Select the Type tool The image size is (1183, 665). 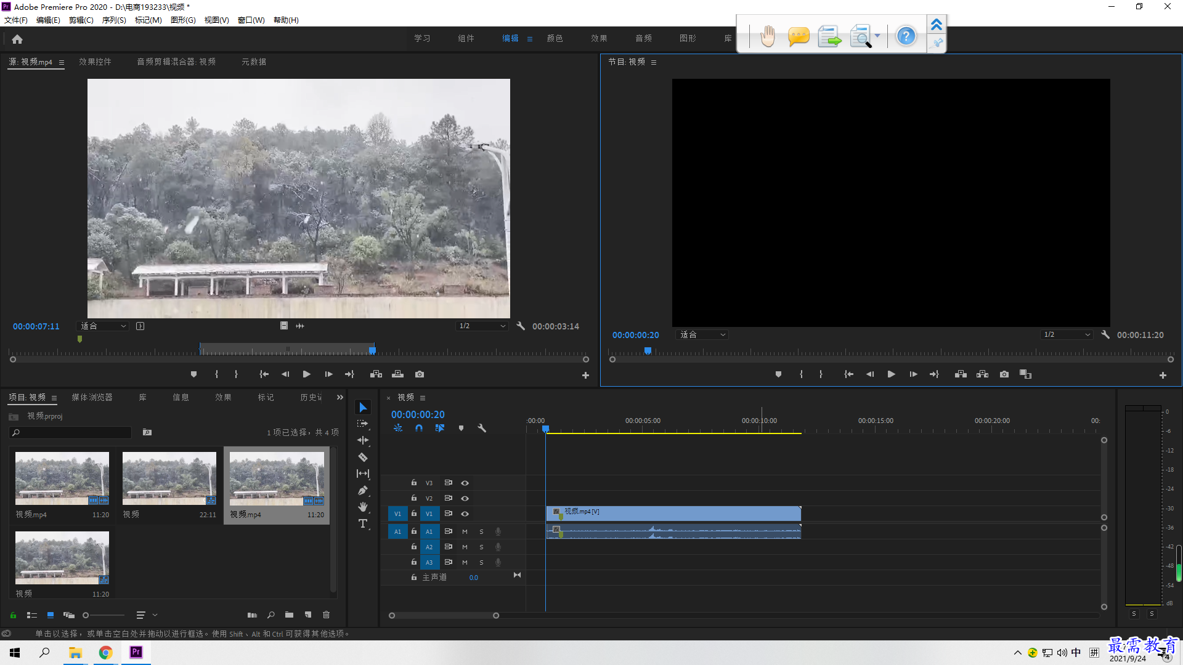pos(363,523)
